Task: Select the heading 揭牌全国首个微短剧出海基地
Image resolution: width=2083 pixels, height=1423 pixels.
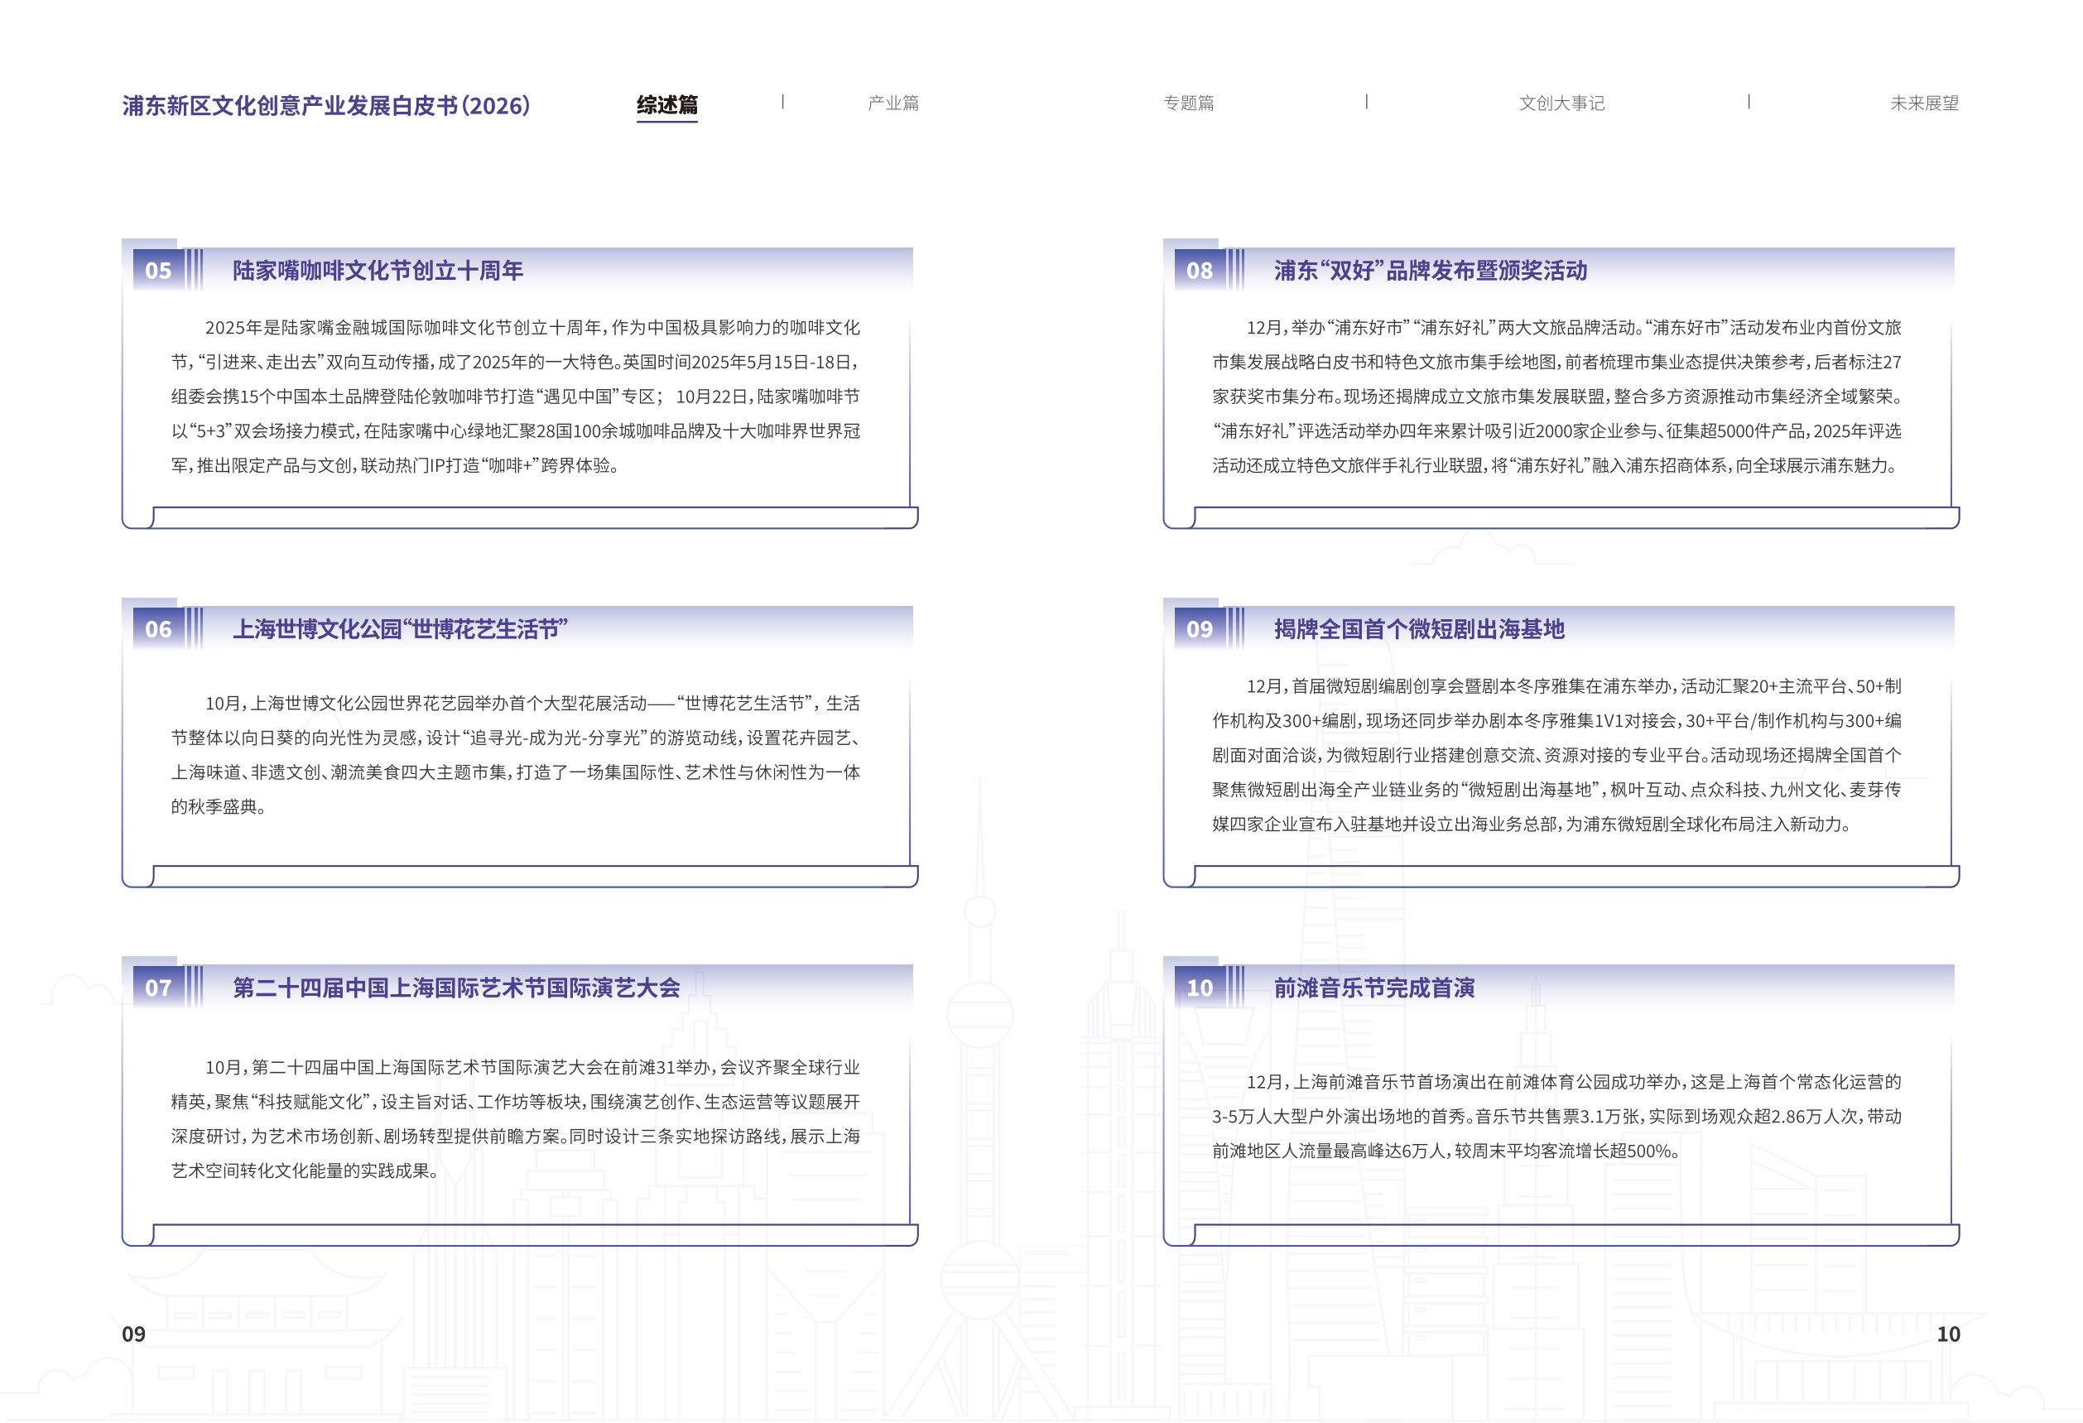Action: point(1419,629)
